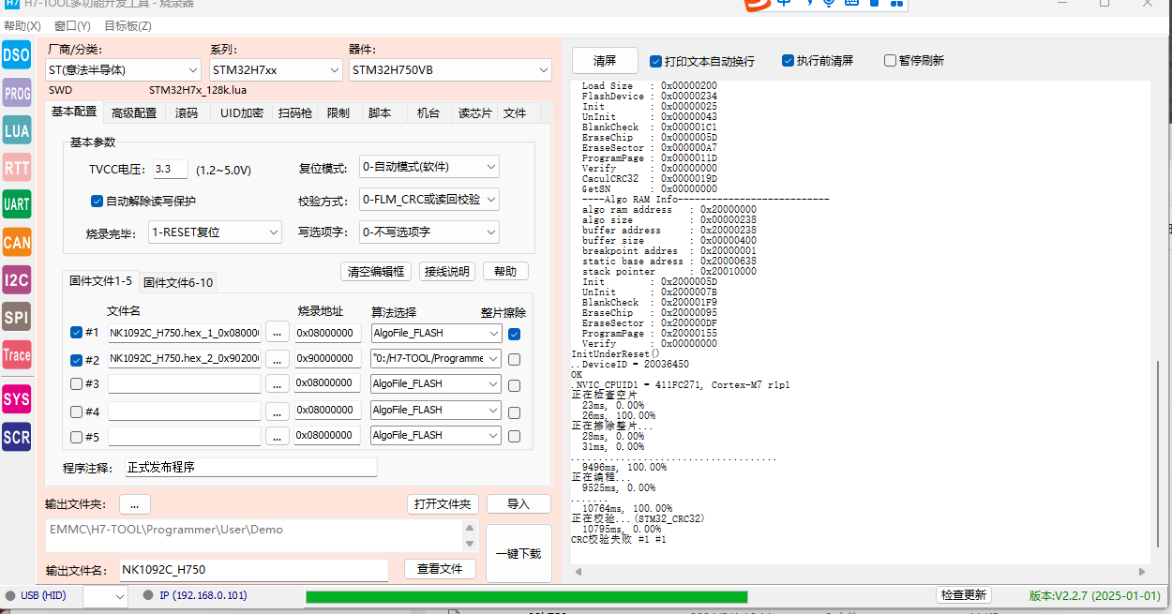Open the SPI module
Viewport: 1172px width, 614px height.
coord(16,317)
